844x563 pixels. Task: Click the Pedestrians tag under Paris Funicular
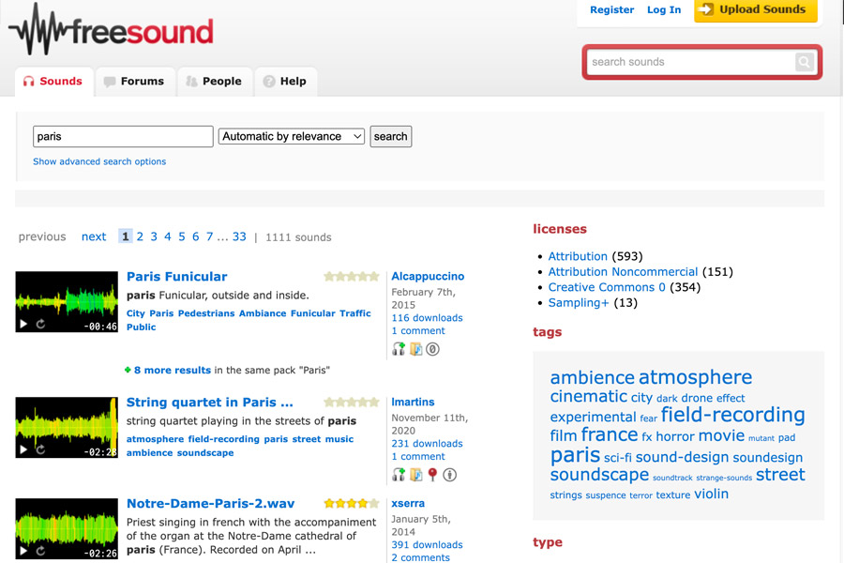pos(206,313)
